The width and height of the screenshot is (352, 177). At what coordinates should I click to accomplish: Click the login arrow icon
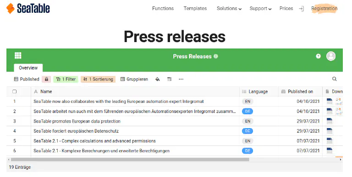pos(302,9)
